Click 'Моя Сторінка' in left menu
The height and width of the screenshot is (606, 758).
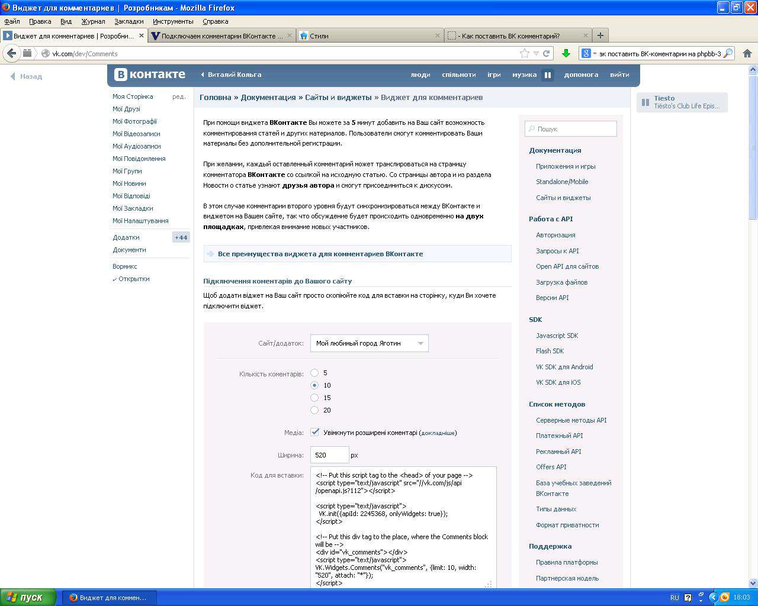133,96
